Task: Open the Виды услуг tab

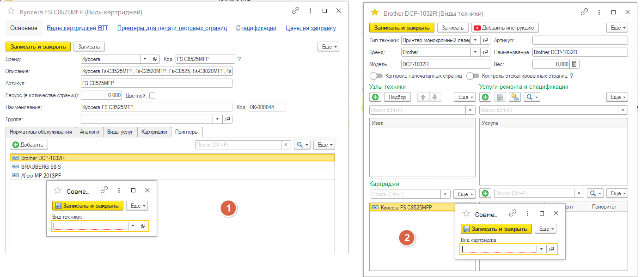Action: coord(120,132)
